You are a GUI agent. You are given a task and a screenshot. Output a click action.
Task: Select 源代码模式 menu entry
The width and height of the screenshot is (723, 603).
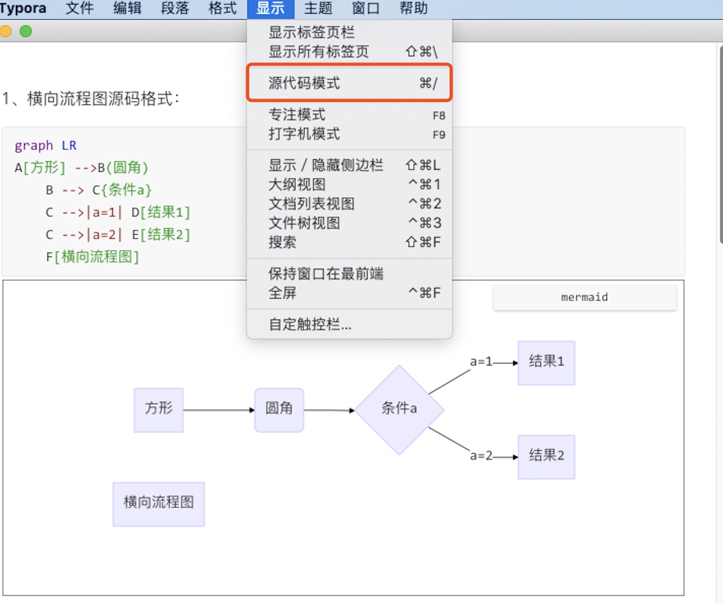349,83
